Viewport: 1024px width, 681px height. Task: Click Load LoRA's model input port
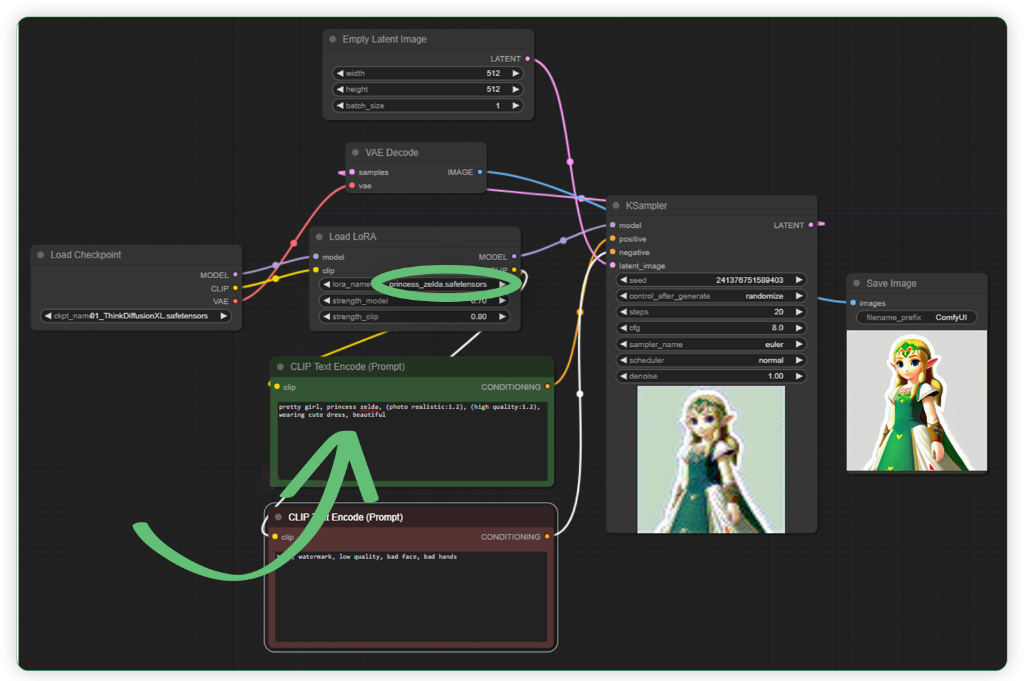(316, 257)
